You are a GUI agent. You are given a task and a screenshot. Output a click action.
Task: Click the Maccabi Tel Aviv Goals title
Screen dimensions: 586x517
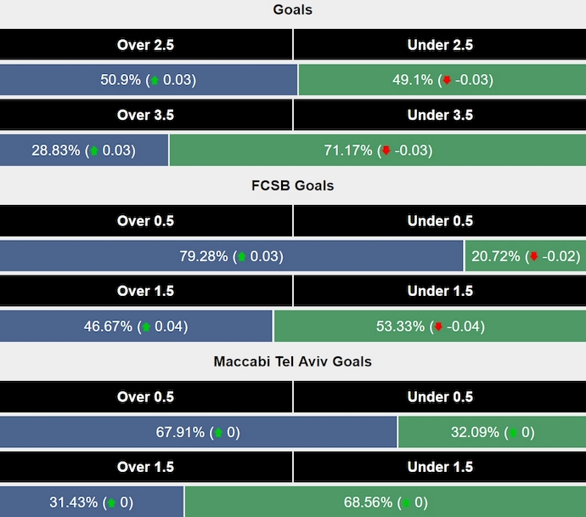coord(293,361)
